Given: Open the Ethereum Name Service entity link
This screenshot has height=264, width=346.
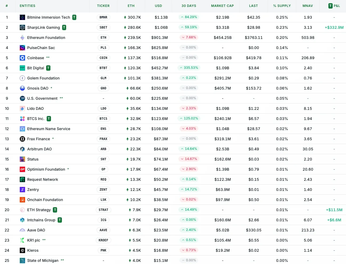Looking at the screenshot, I should (49, 129).
